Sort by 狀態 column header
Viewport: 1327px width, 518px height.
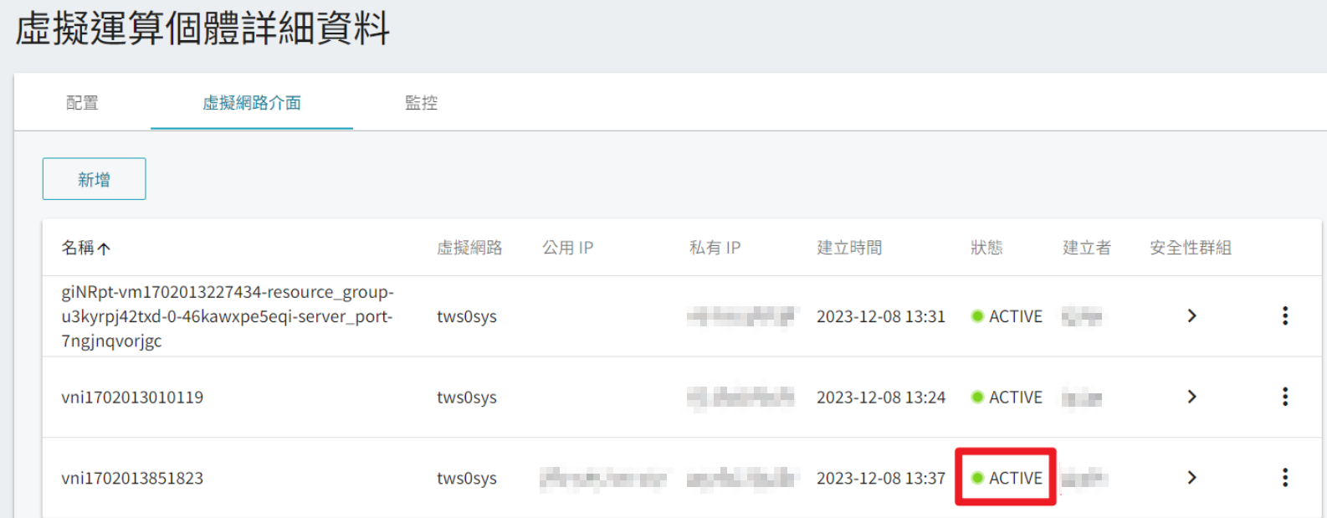coord(986,248)
